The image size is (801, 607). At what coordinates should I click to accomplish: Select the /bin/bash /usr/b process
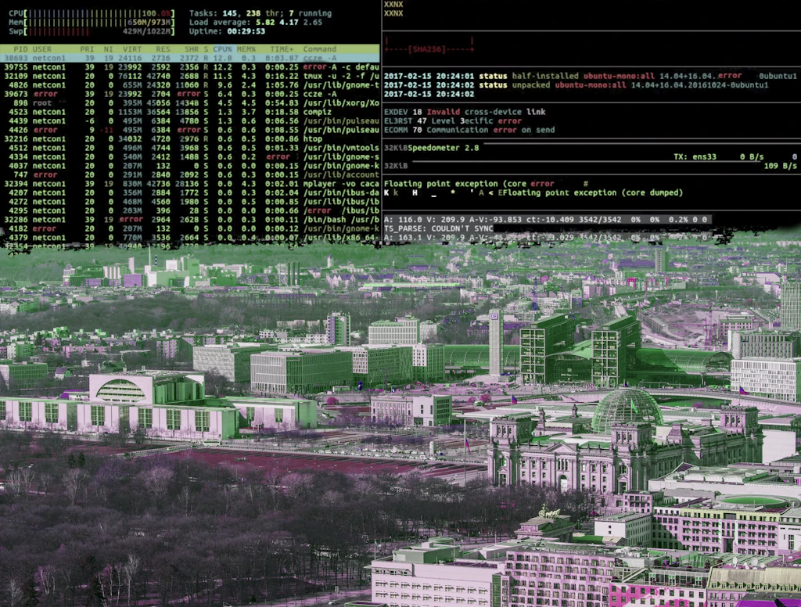click(x=189, y=220)
